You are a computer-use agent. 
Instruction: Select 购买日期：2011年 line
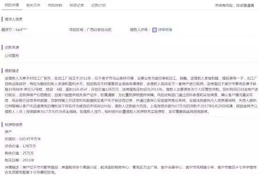pyautogui.click(x=19, y=160)
